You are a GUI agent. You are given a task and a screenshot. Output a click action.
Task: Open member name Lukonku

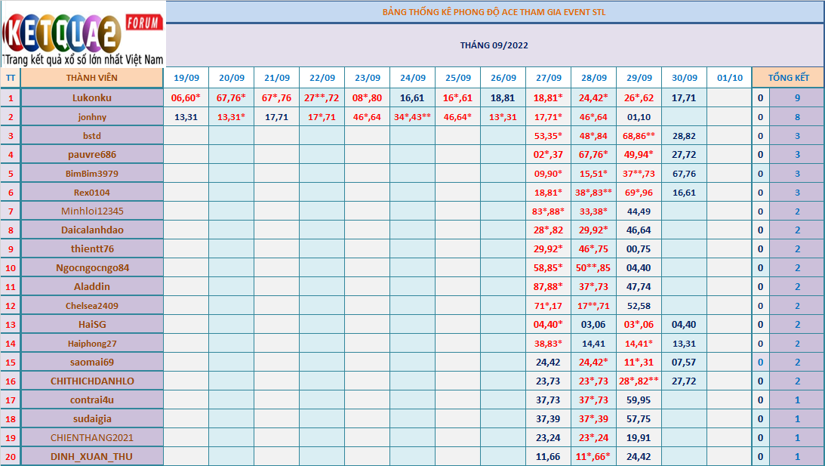91,97
